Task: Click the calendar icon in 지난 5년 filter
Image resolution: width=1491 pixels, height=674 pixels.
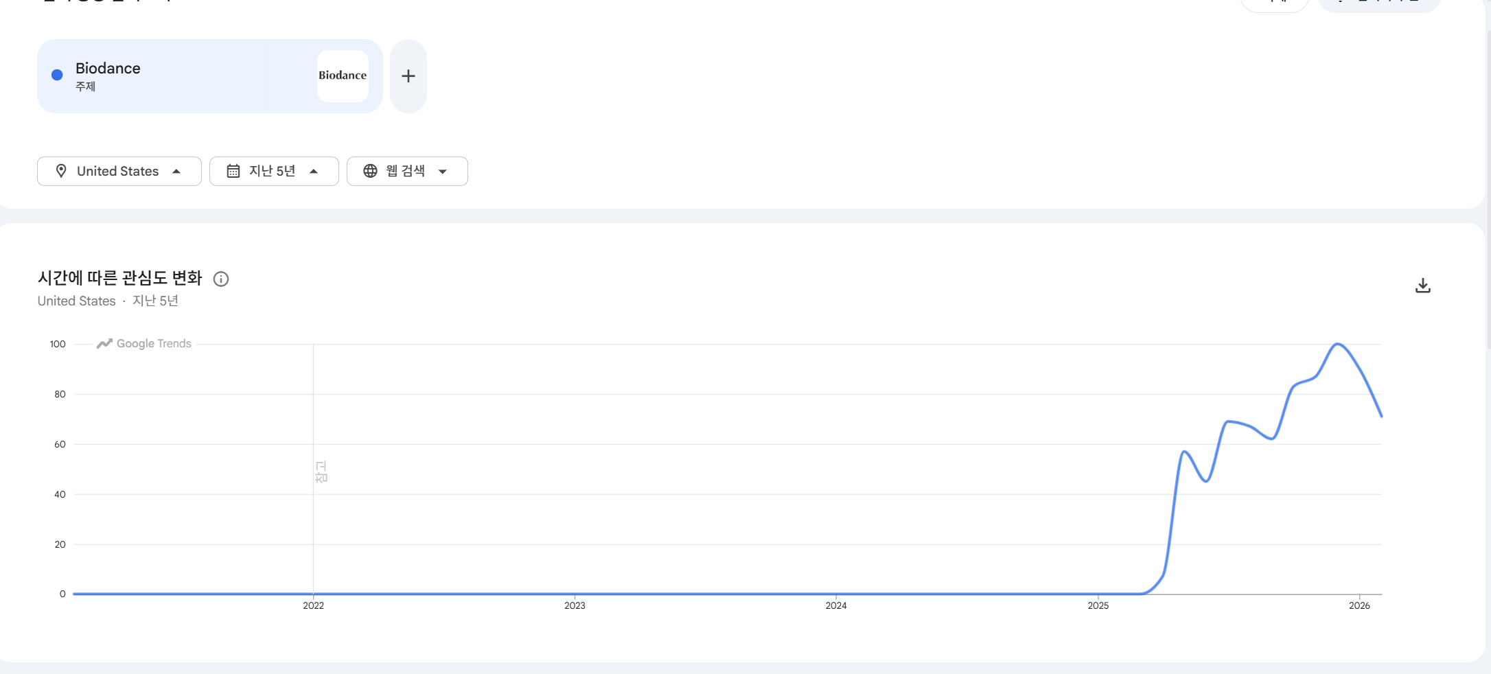Action: click(x=233, y=171)
